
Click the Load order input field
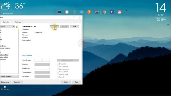[42, 68]
